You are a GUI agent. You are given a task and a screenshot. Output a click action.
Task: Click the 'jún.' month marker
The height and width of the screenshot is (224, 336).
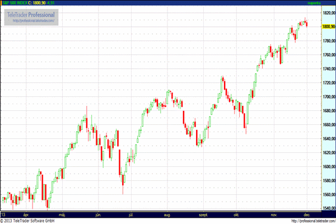[x=98, y=215]
